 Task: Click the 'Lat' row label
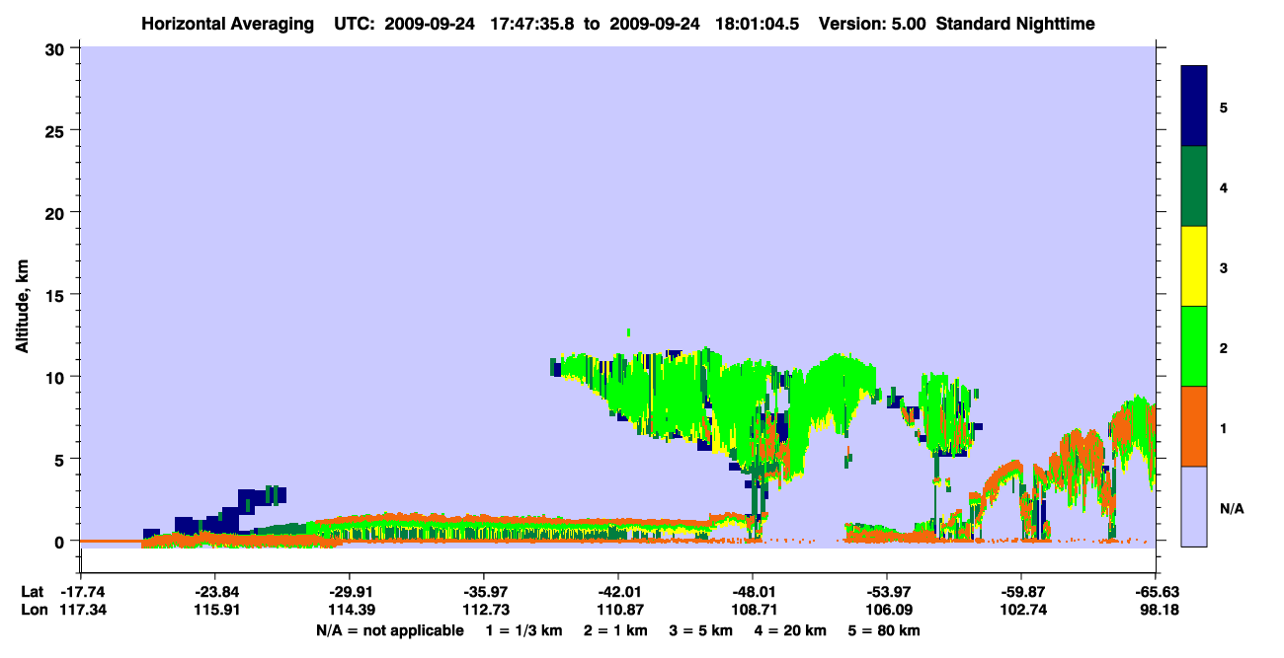tap(31, 592)
